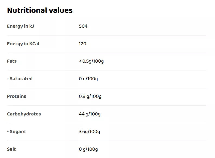Click the 'Salt' row label

coord(11,149)
